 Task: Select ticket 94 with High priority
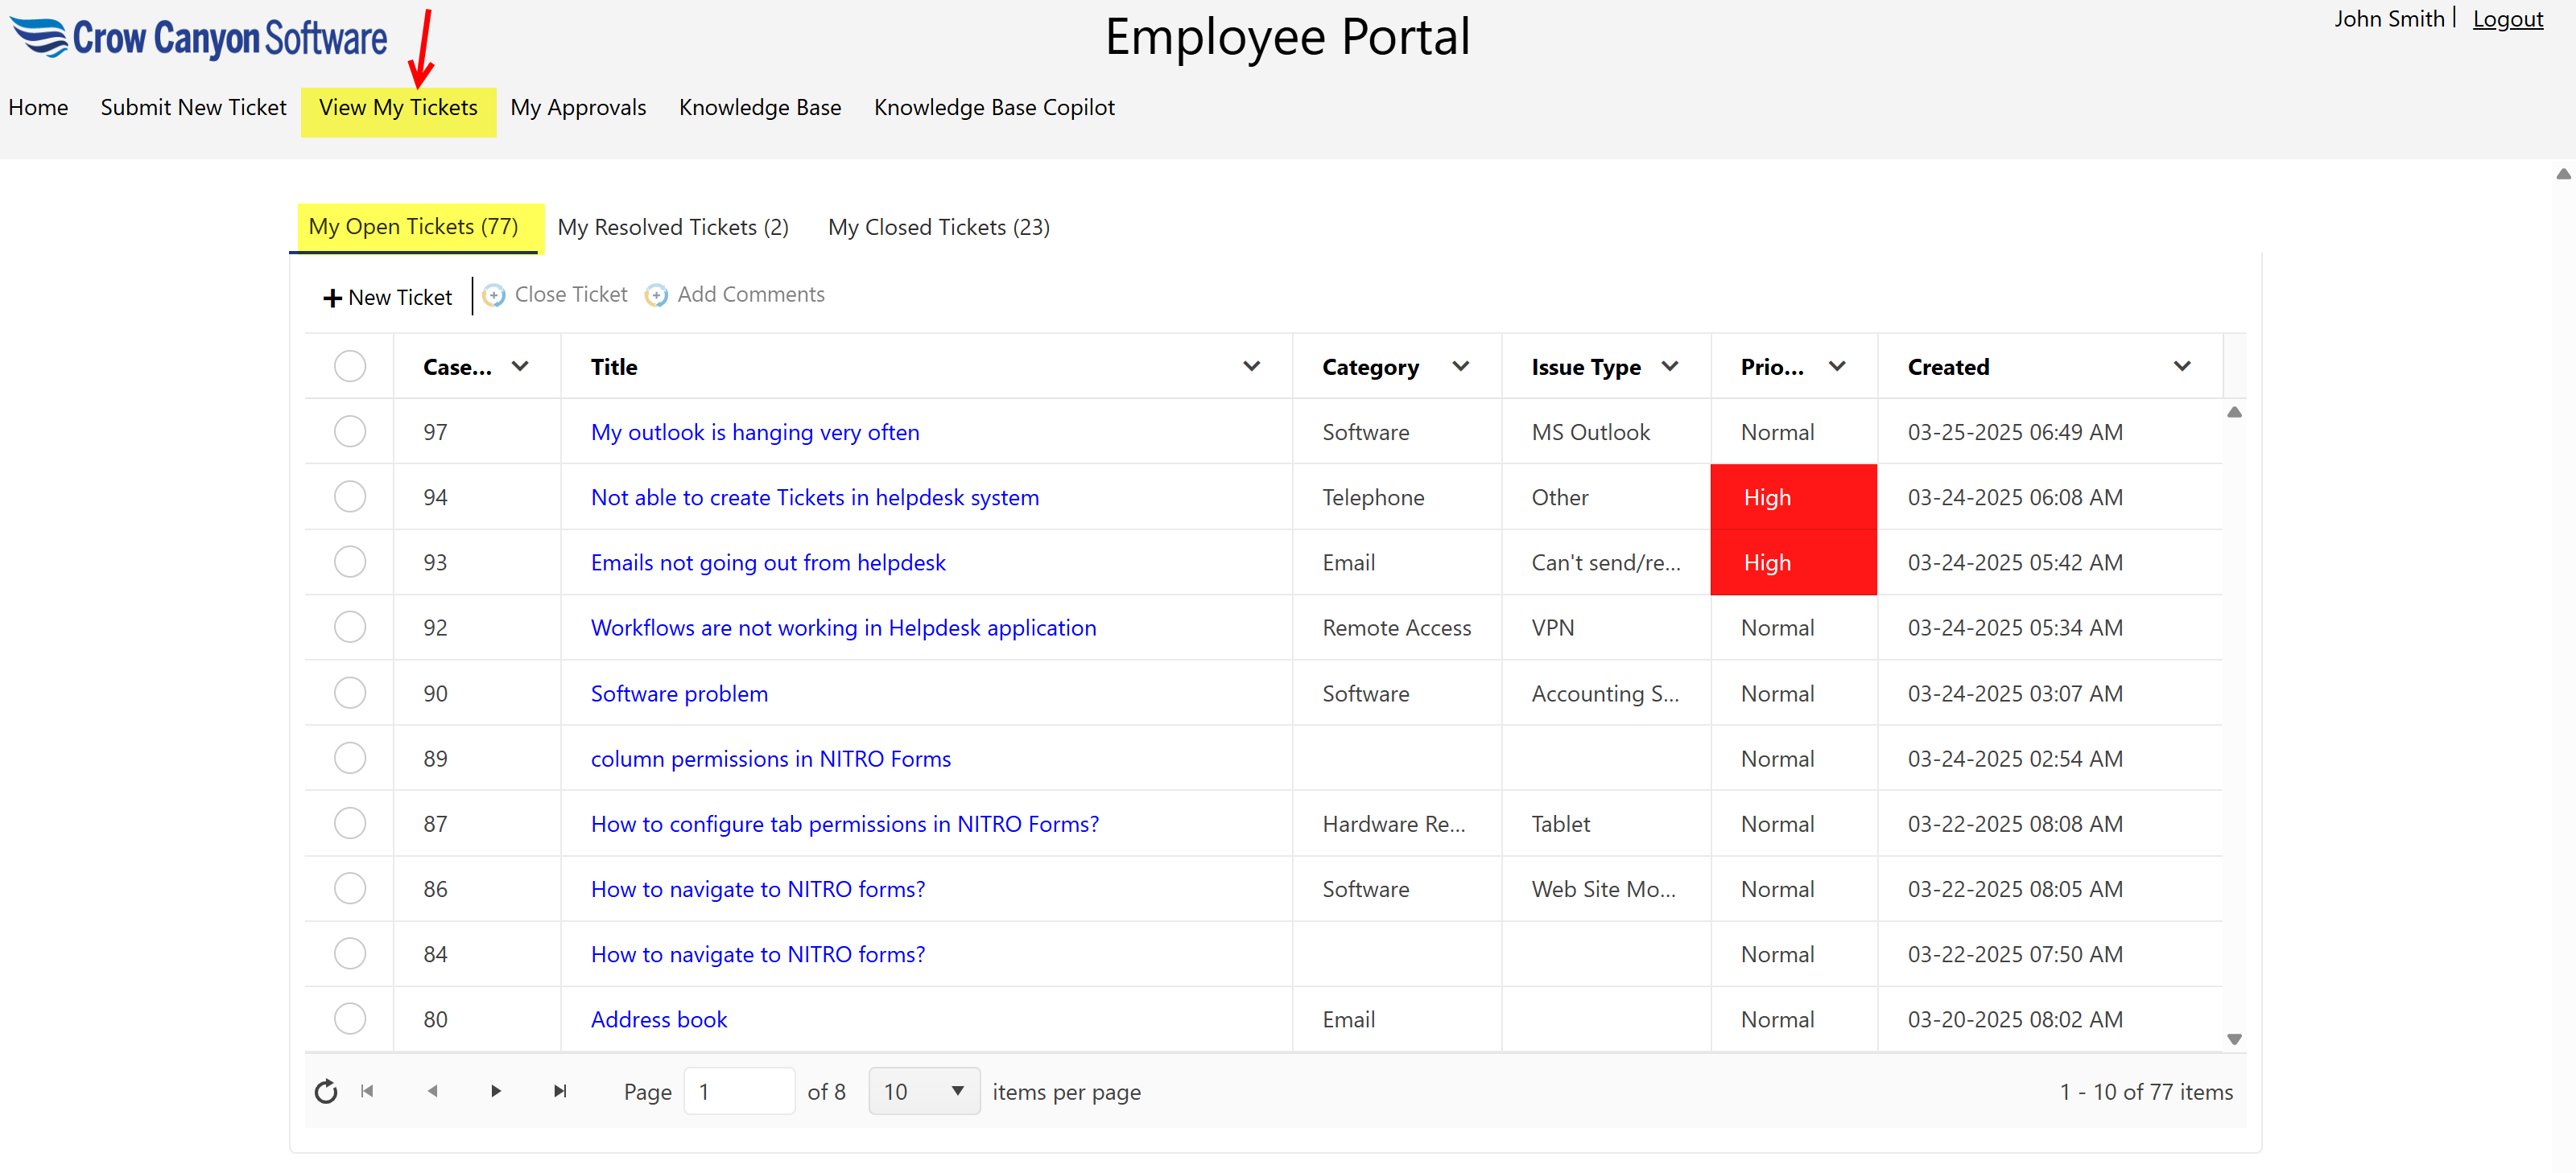(349, 496)
